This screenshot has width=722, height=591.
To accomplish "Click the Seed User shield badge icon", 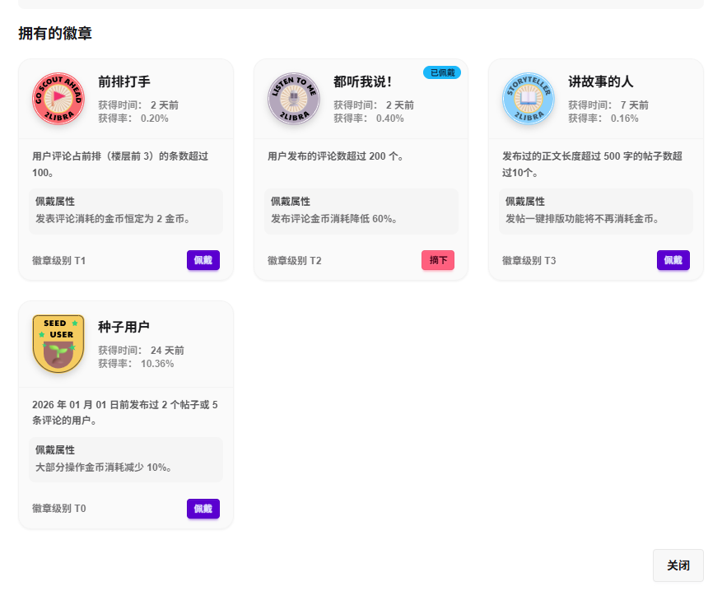I will pyautogui.click(x=58, y=342).
